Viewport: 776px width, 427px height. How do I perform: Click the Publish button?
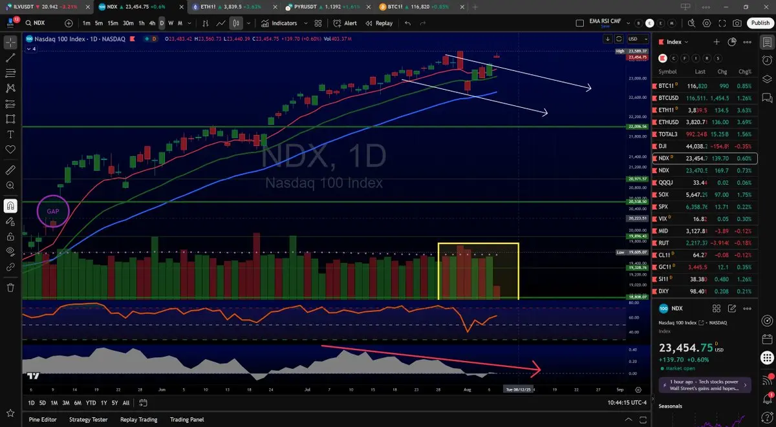click(760, 23)
